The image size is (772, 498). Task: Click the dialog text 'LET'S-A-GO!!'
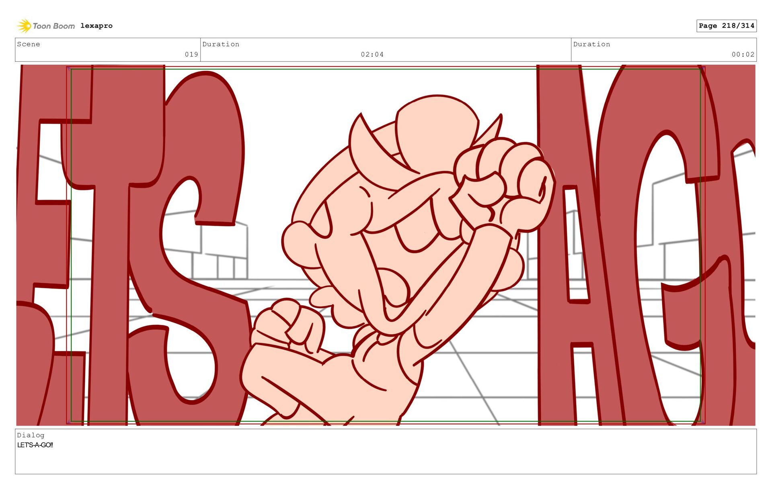pyautogui.click(x=35, y=445)
